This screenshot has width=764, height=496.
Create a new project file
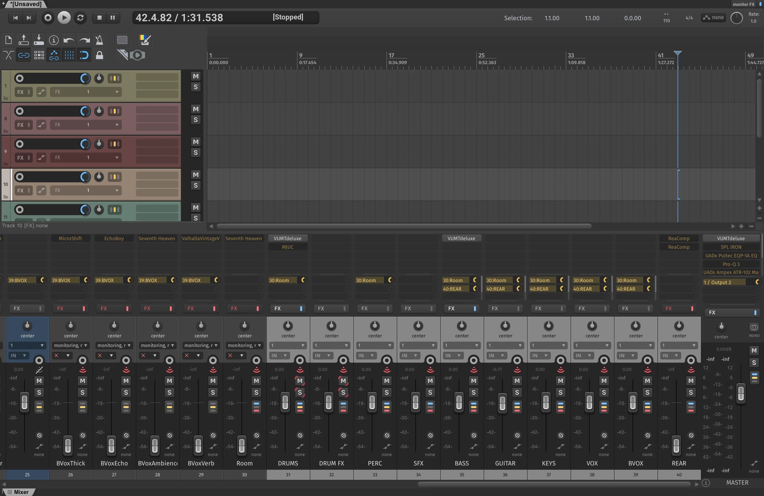coord(8,39)
